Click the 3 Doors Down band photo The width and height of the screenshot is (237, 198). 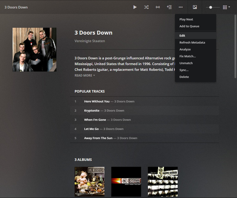pos(35,49)
